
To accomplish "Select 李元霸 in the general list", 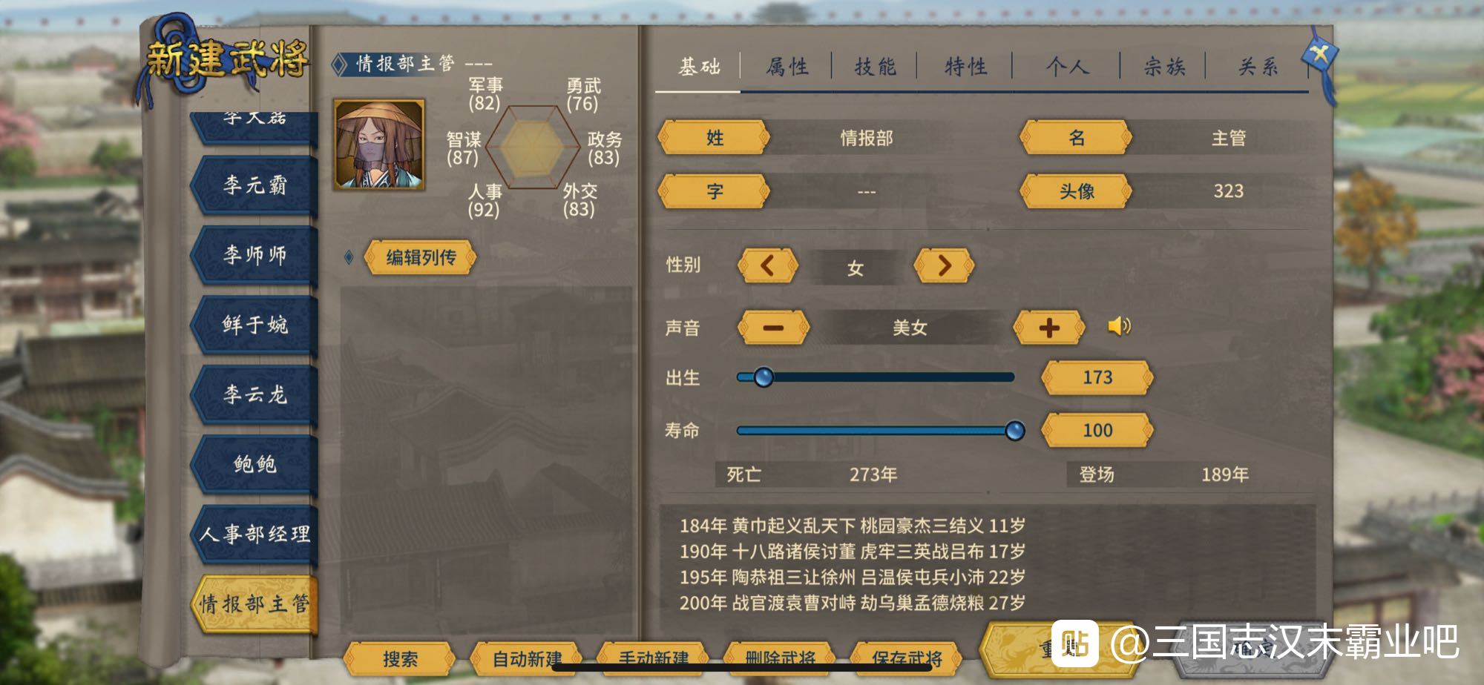I will [255, 185].
